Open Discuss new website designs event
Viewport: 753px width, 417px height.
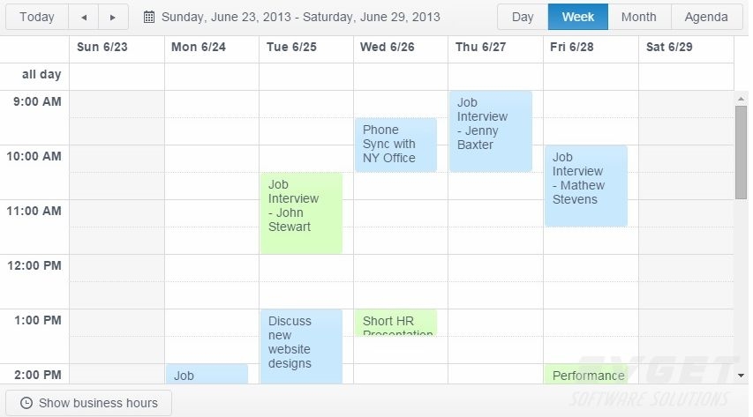coord(301,346)
